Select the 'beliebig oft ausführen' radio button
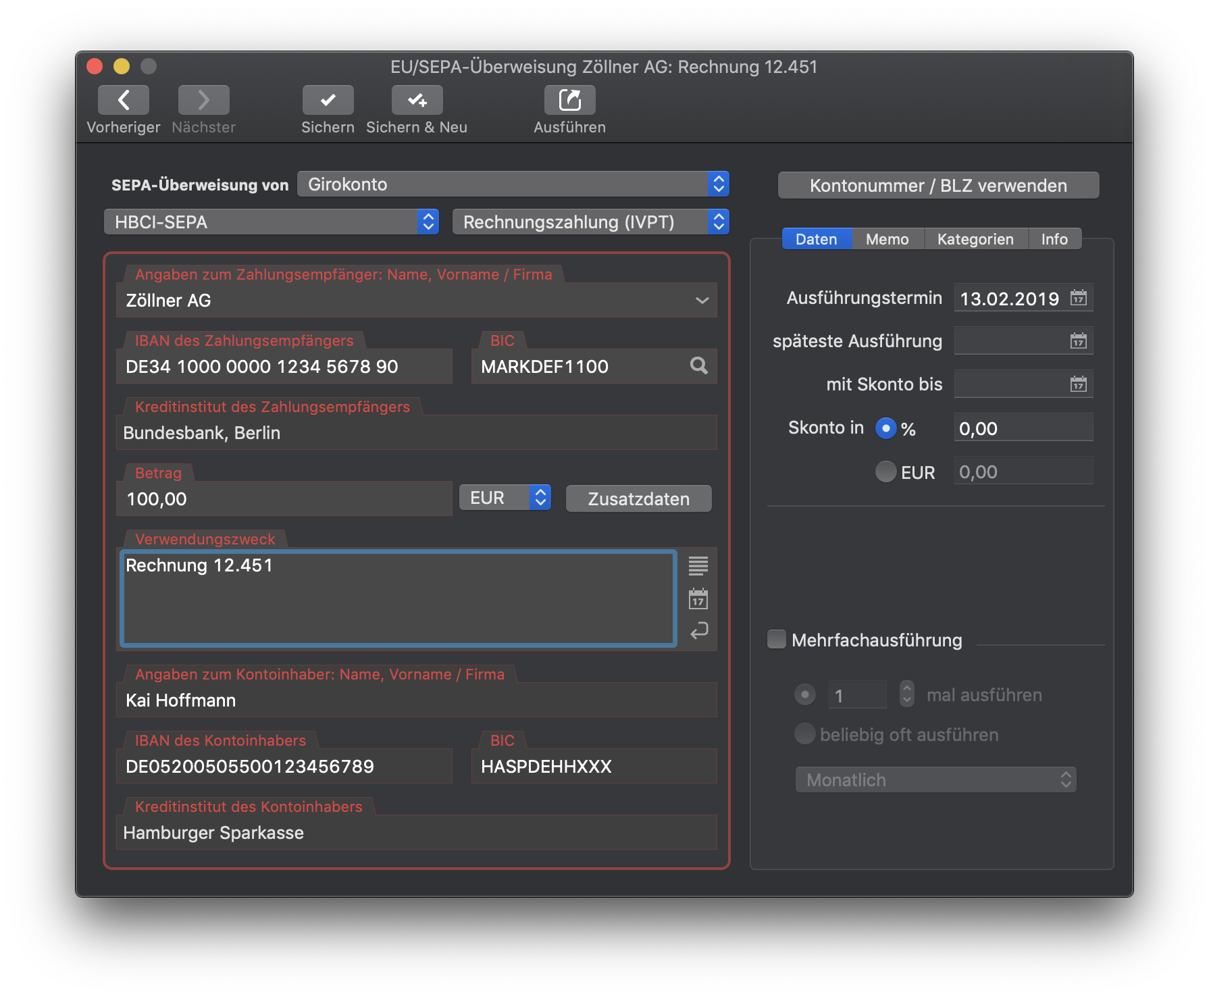This screenshot has width=1209, height=997. click(804, 734)
